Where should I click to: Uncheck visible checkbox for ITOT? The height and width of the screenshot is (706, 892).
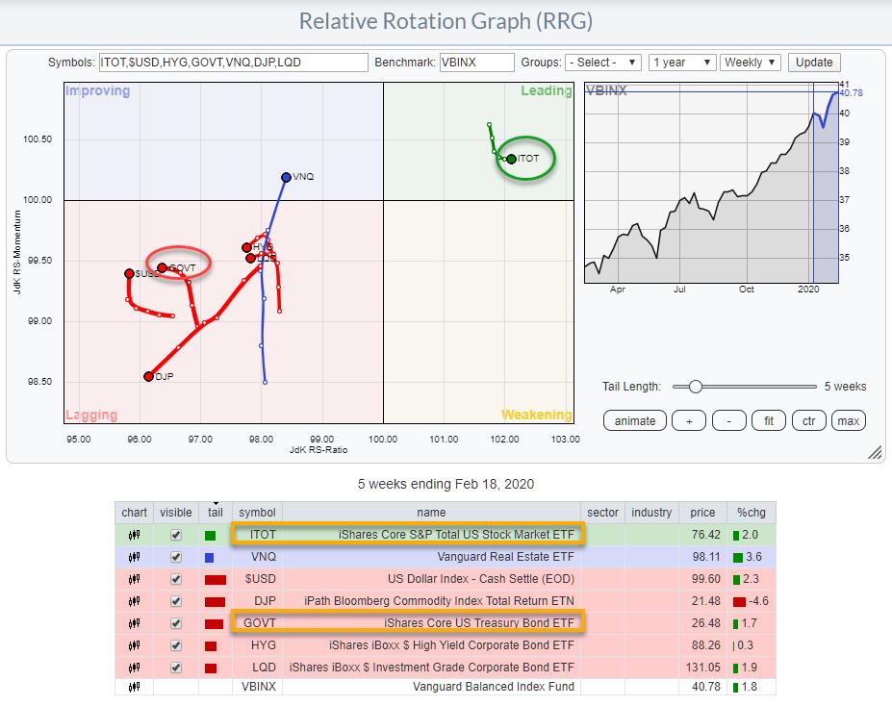(176, 535)
